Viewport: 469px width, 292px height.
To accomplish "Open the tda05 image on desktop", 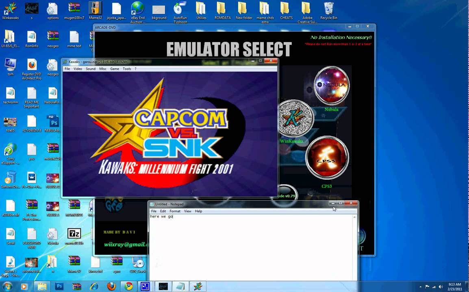I will pos(11,124).
